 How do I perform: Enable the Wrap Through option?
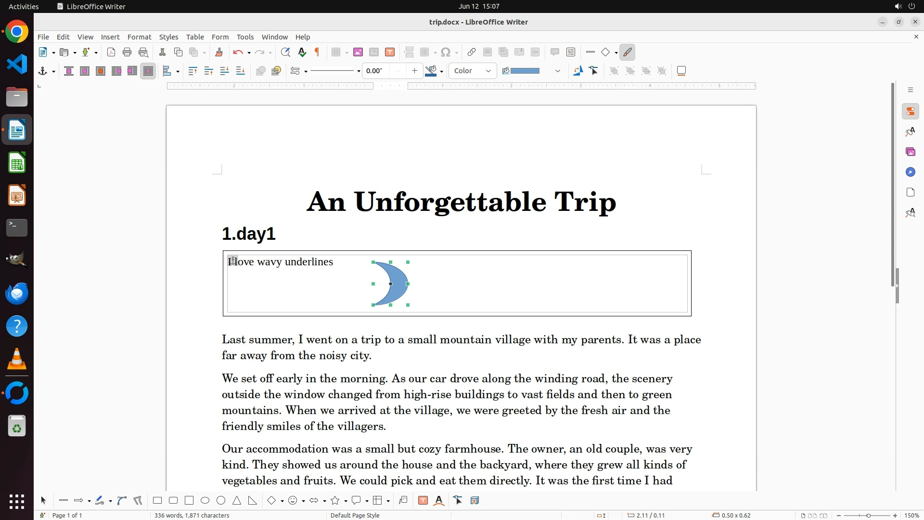click(x=148, y=71)
